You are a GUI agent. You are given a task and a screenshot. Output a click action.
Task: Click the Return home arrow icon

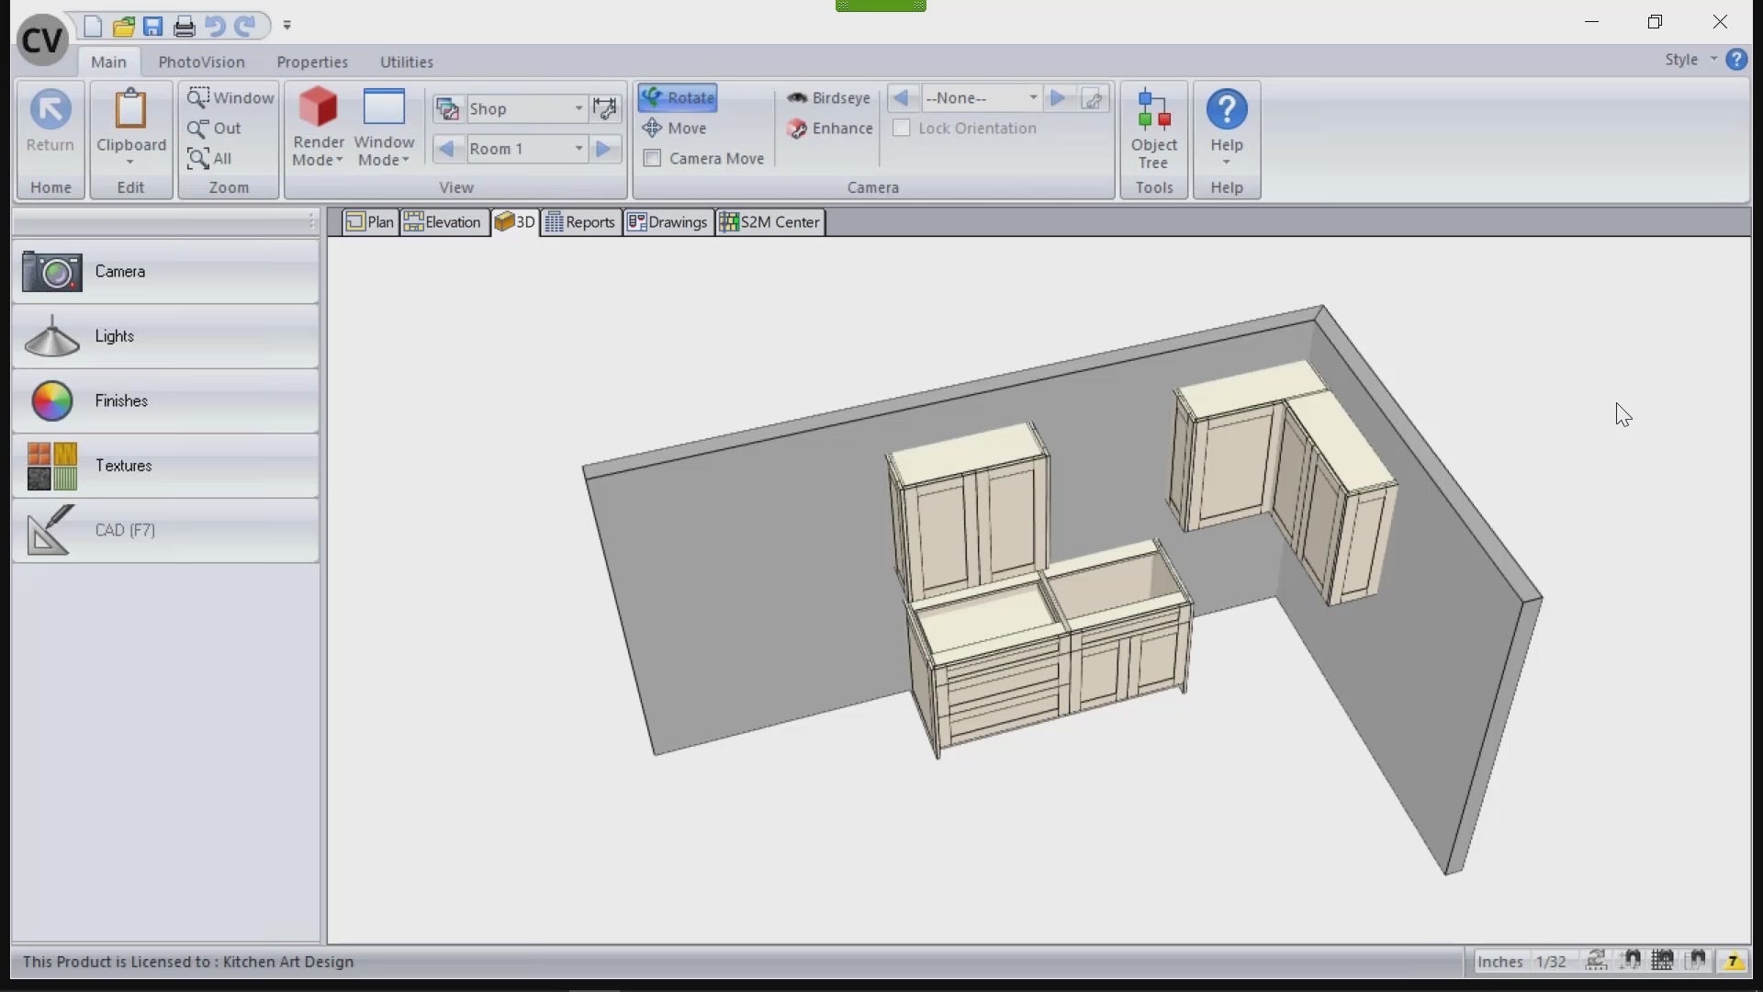(50, 109)
